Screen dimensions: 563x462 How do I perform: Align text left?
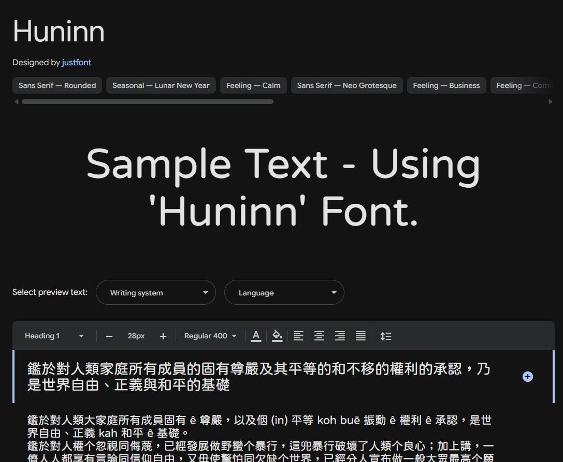[x=298, y=336]
